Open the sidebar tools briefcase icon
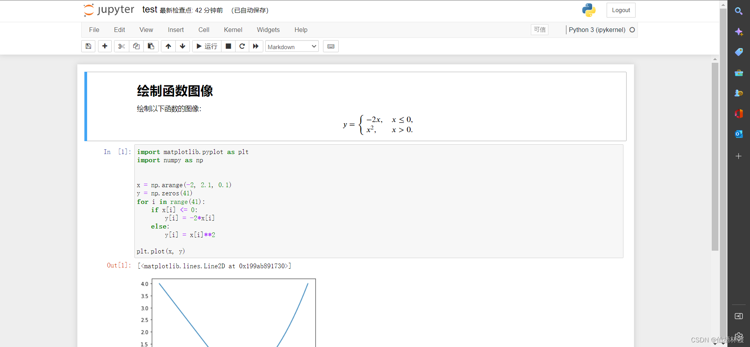750x347 pixels. [x=739, y=73]
